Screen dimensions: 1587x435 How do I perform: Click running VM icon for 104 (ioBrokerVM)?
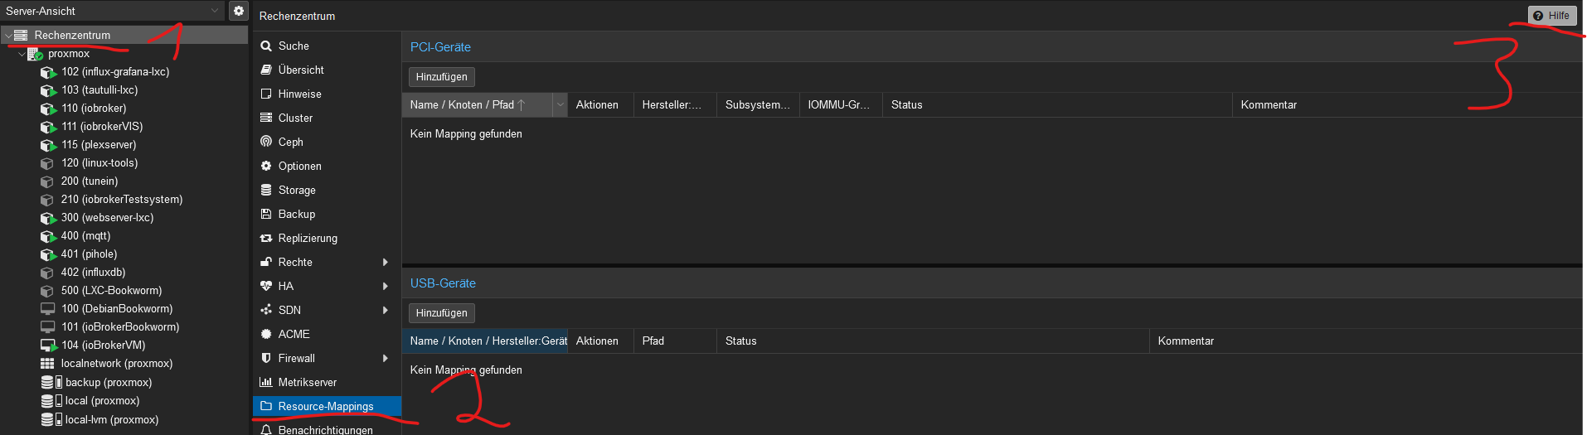pos(48,346)
